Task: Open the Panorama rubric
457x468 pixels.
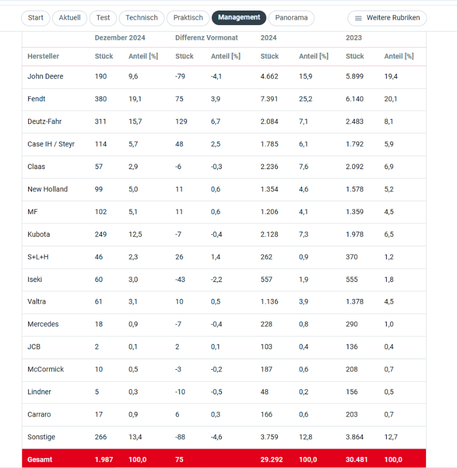Action: (x=291, y=18)
